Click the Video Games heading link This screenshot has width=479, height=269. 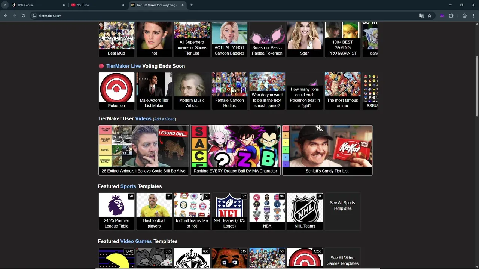tap(136, 241)
